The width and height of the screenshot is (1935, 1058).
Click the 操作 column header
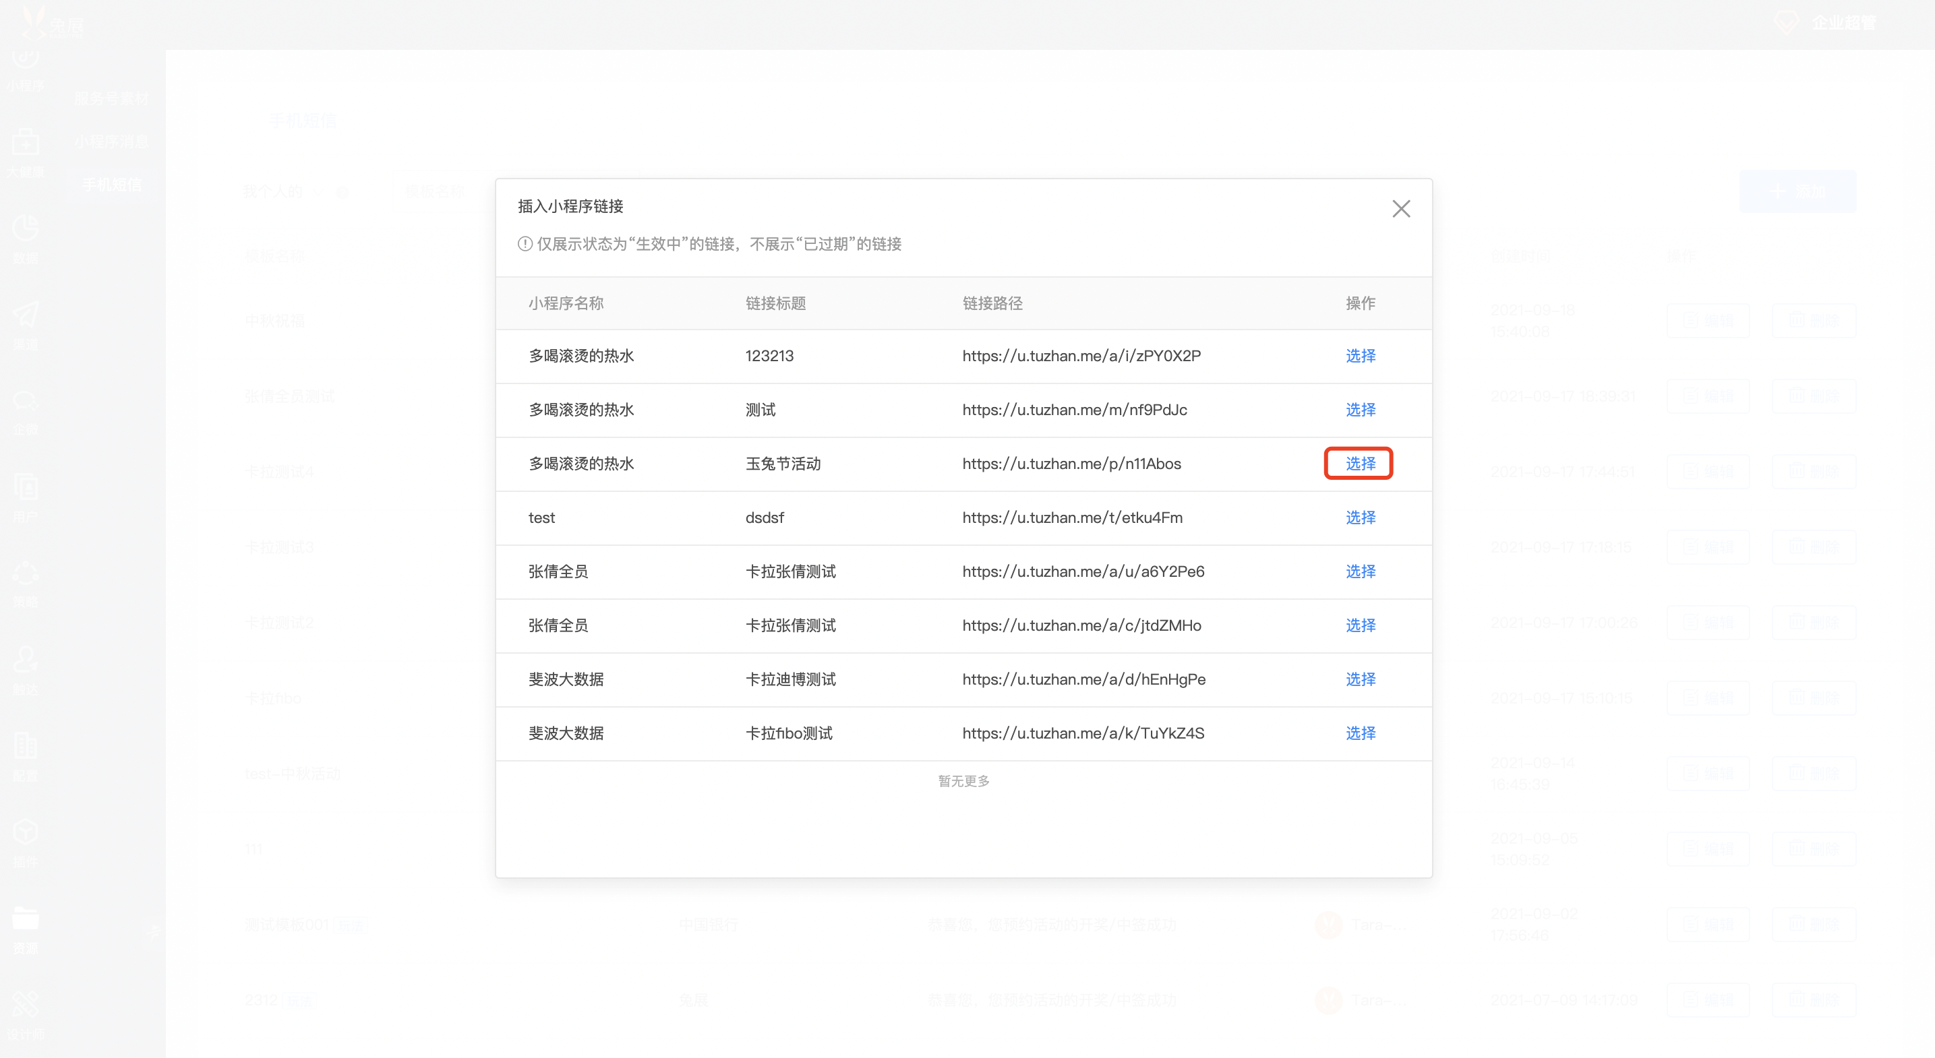point(1361,303)
